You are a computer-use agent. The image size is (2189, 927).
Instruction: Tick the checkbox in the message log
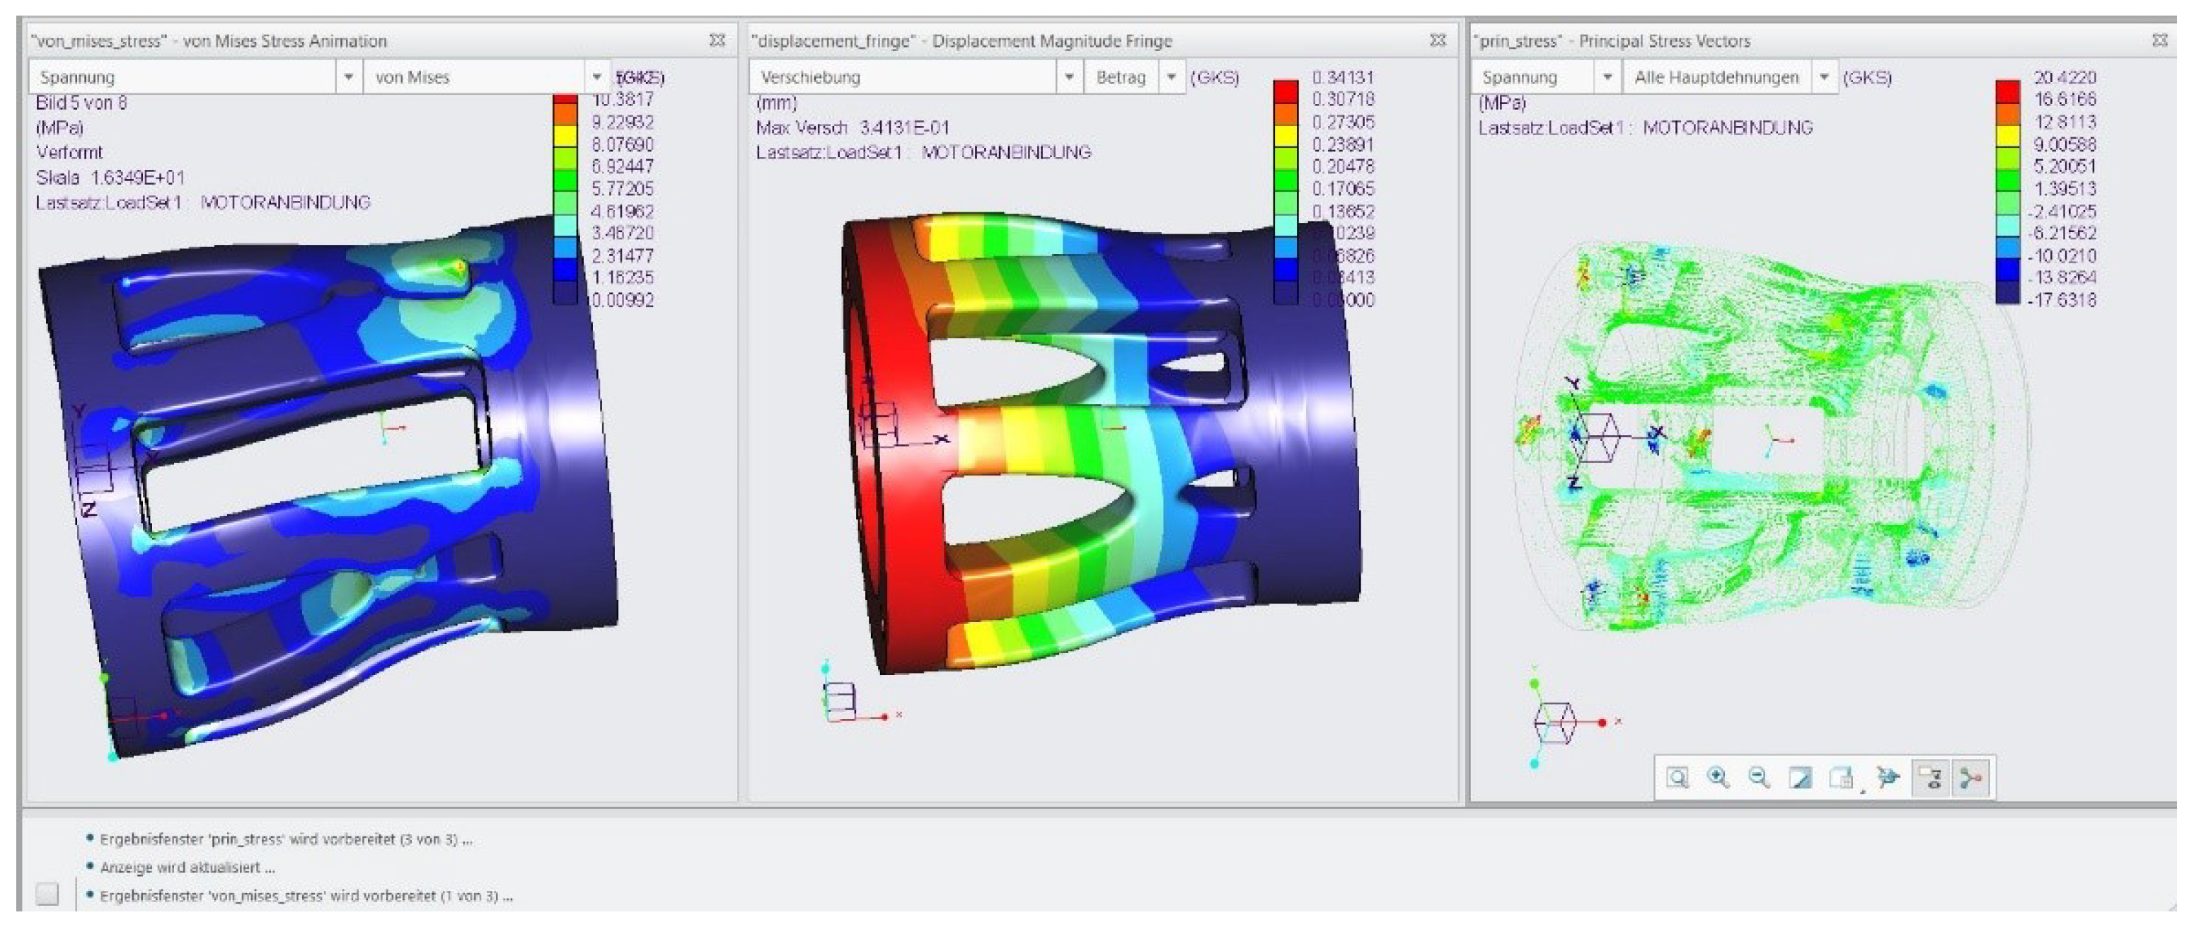pyautogui.click(x=47, y=893)
